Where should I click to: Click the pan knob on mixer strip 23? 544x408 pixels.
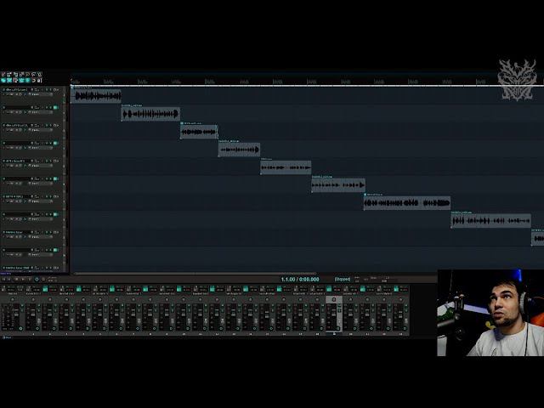coord(400,299)
